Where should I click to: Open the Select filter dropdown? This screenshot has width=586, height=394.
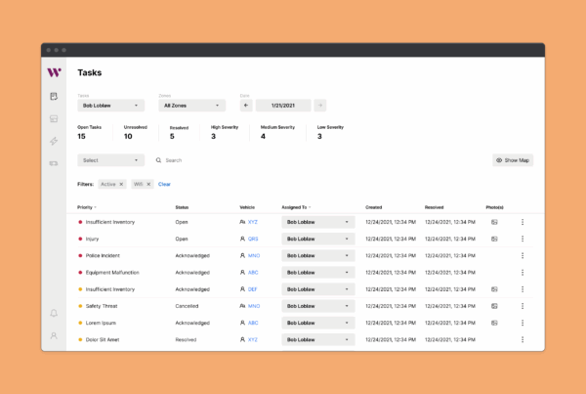pyautogui.click(x=111, y=160)
